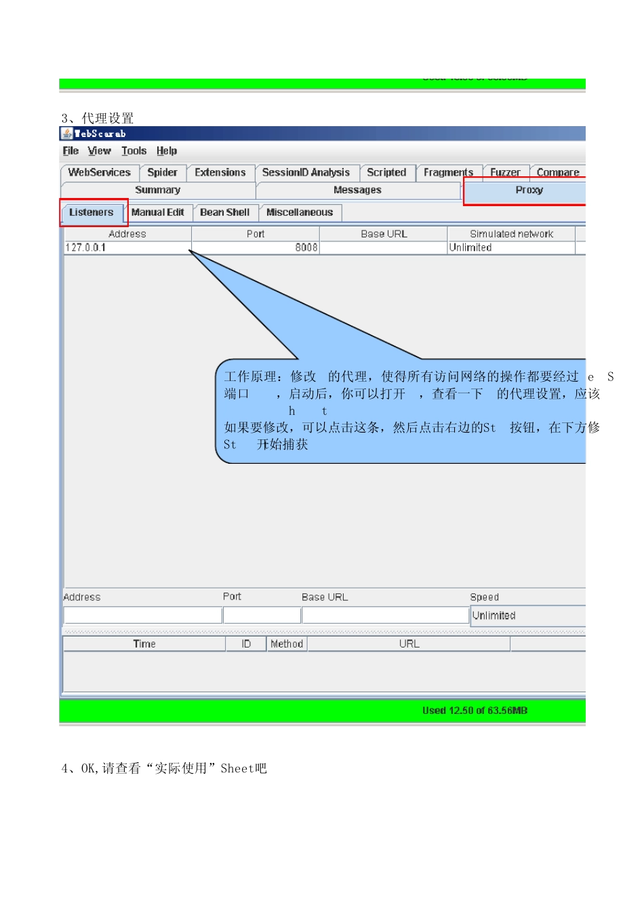Image resolution: width=644 pixels, height=912 pixels.
Task: Click the URL column header
Action: (x=409, y=644)
